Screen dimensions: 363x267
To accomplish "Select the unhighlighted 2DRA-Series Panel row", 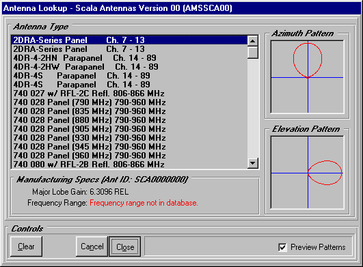I will (x=129, y=49).
